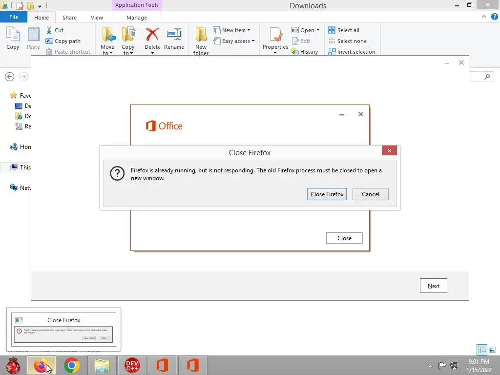The image size is (500, 375).
Task: Click the Close Firefox button in dialog
Action: coord(327,194)
